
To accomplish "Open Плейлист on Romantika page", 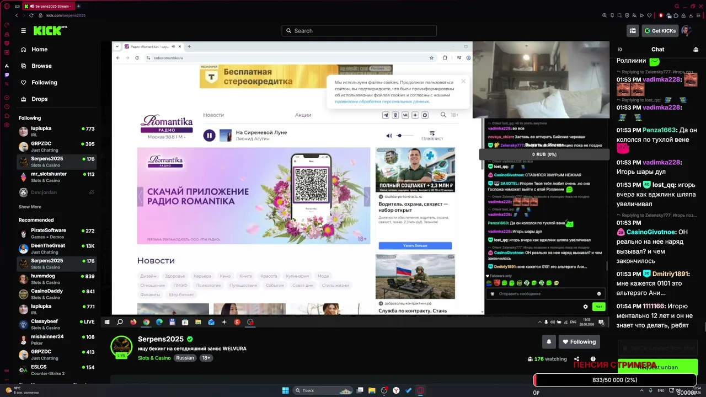I will coord(432,136).
